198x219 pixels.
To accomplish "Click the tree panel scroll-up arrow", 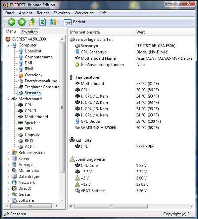I will click(x=62, y=39).
